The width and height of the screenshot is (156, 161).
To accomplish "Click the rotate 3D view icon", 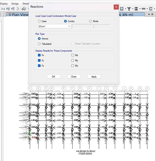I will [x=18, y=9].
